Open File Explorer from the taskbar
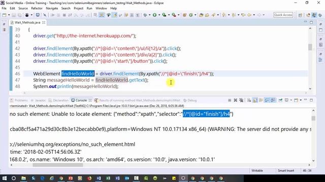 click(x=24, y=178)
